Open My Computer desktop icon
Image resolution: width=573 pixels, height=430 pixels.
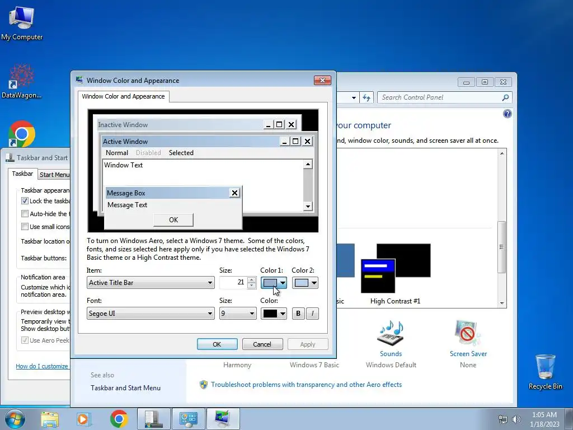pyautogui.click(x=22, y=24)
